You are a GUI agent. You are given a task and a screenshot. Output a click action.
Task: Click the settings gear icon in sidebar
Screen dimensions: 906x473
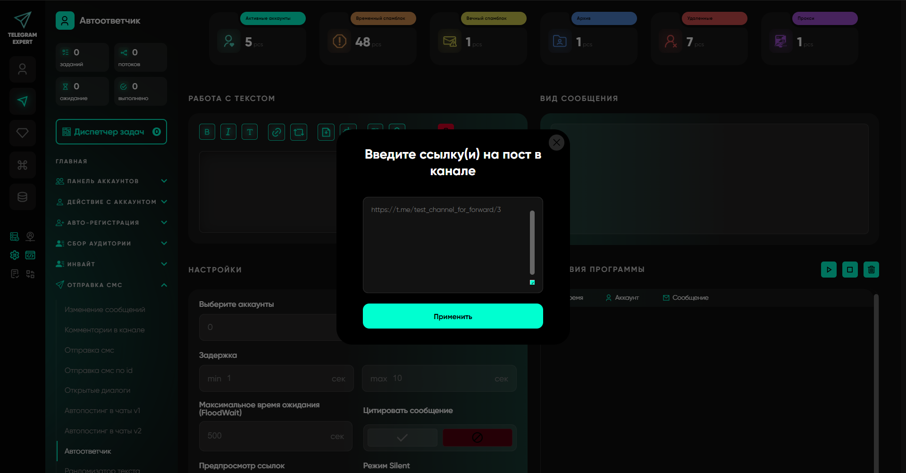15,255
